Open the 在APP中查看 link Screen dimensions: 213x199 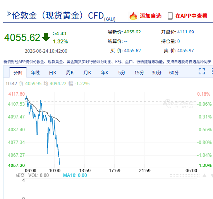pos(191,16)
